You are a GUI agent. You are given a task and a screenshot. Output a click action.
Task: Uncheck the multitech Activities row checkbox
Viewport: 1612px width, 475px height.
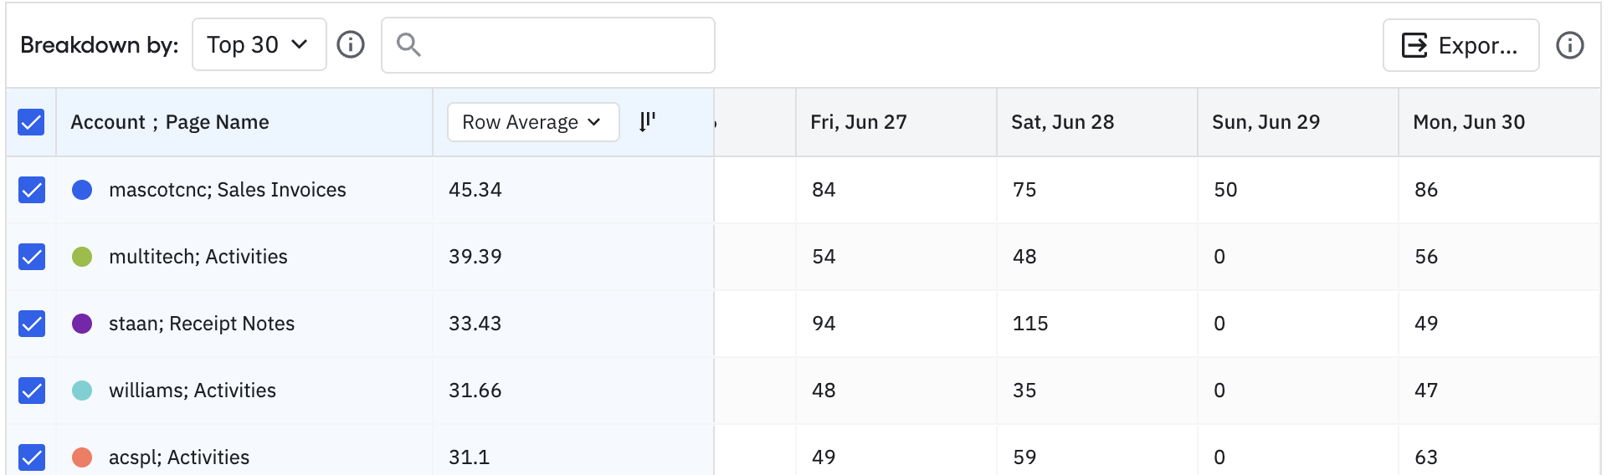point(31,257)
